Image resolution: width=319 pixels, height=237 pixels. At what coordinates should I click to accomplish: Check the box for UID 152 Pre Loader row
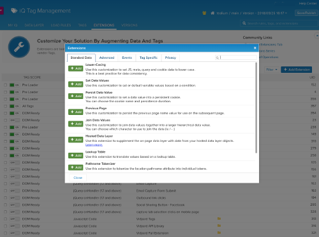pos(6,85)
